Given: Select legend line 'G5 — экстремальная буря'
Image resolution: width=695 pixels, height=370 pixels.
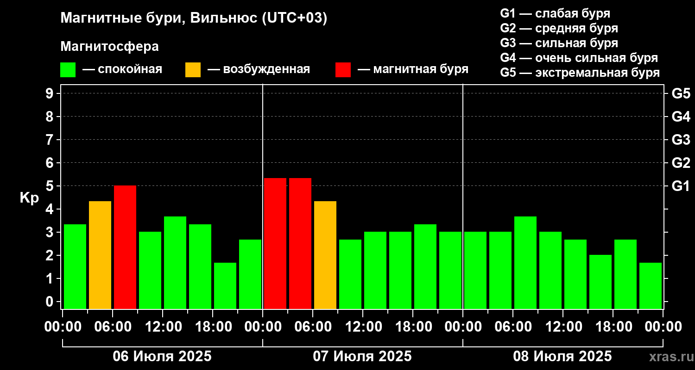Looking at the screenshot, I should pos(580,73).
